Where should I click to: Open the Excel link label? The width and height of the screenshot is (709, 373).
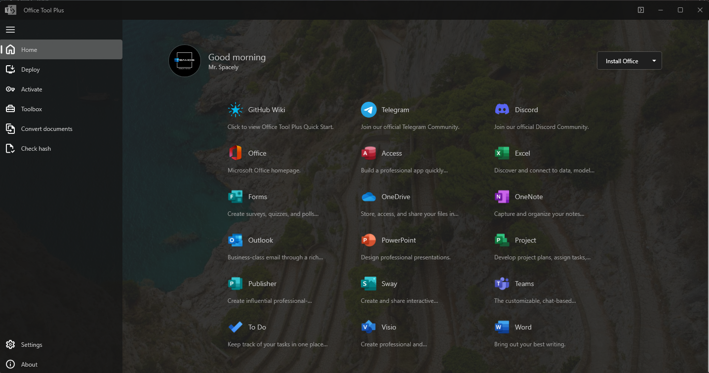coord(522,153)
